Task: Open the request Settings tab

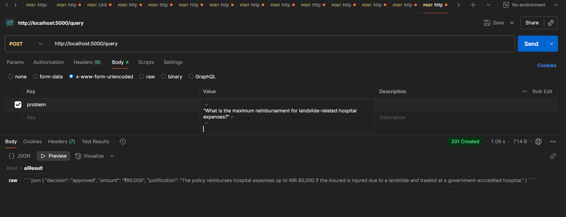Action: coord(173,62)
